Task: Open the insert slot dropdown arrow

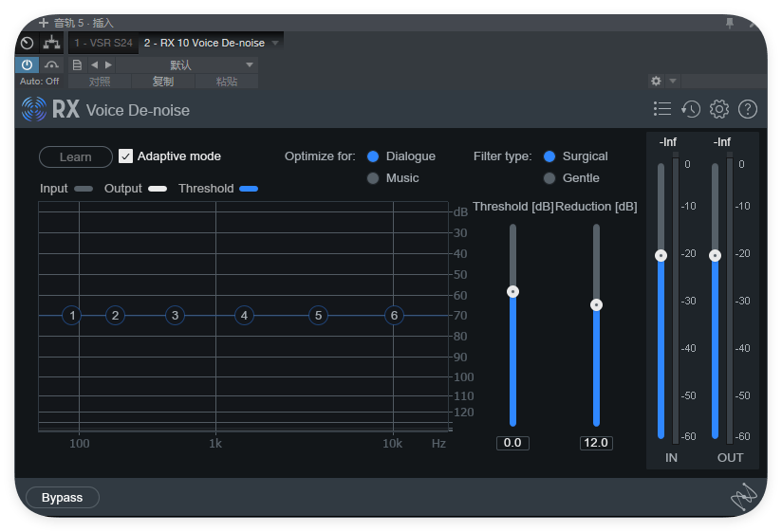Action: [275, 43]
